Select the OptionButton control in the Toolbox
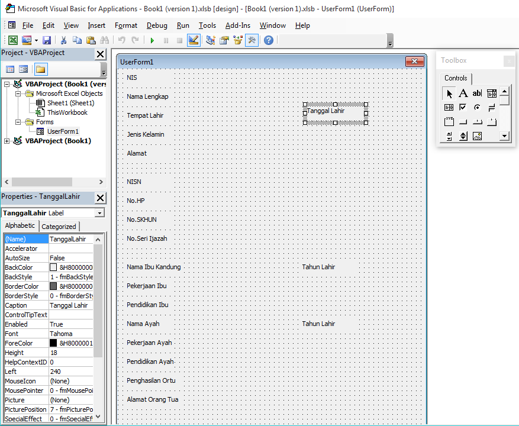This screenshot has height=426, width=519. 477,107
